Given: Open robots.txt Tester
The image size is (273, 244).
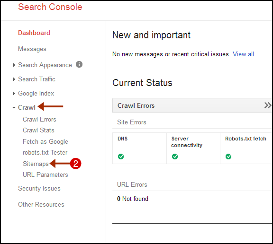Looking at the screenshot, I should (x=45, y=152).
